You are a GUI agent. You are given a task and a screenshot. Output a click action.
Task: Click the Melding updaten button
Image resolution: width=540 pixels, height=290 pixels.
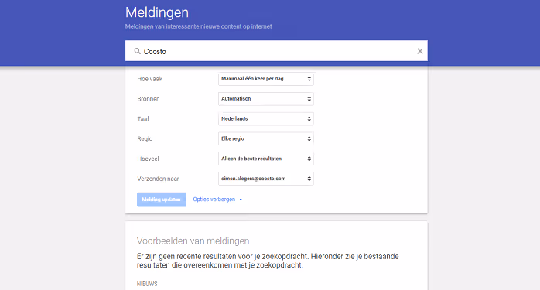coord(161,200)
